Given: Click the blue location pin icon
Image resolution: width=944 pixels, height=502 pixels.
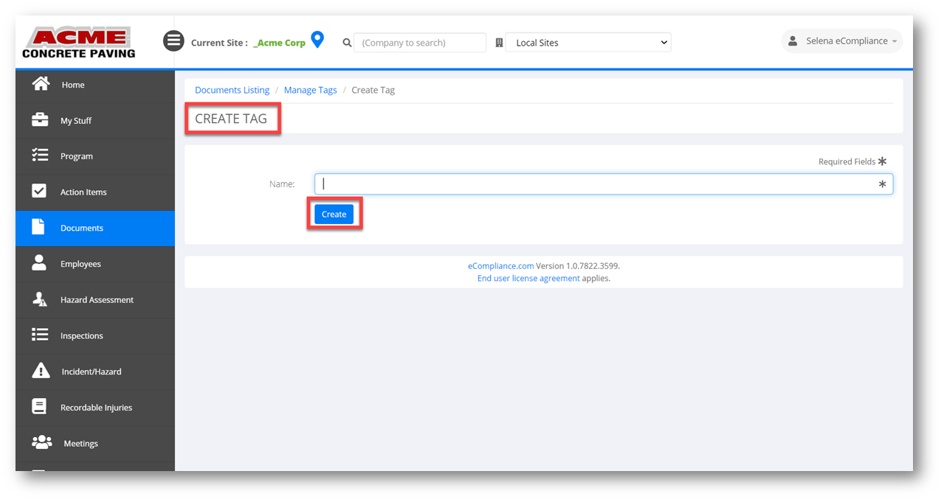Looking at the screenshot, I should pyautogui.click(x=317, y=40).
